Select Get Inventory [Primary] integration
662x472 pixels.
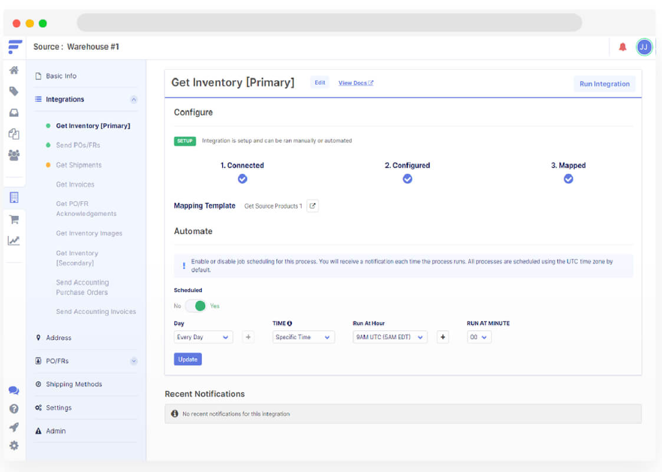(93, 126)
